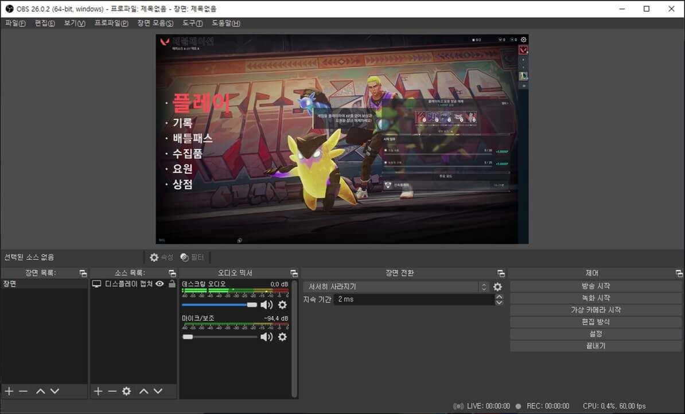This screenshot has width=685, height=414.
Task: Open the 파일 menu
Action: pyautogui.click(x=15, y=23)
